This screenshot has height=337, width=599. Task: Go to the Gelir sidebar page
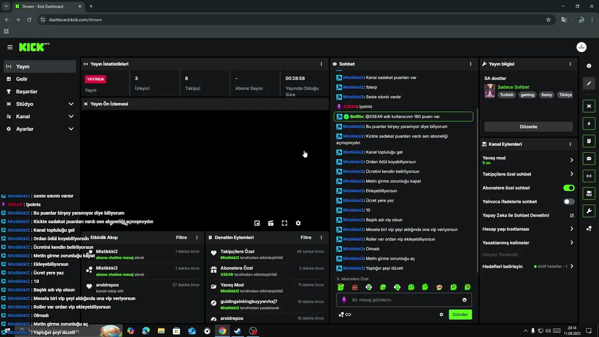click(40, 79)
